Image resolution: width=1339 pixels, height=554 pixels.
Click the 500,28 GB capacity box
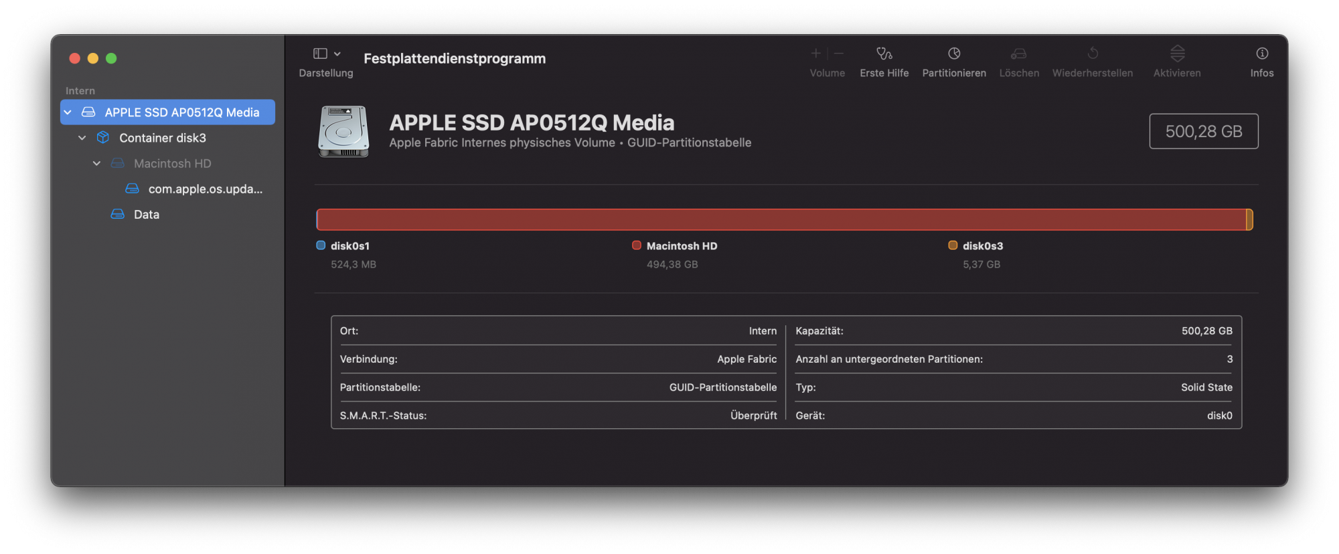(1204, 131)
